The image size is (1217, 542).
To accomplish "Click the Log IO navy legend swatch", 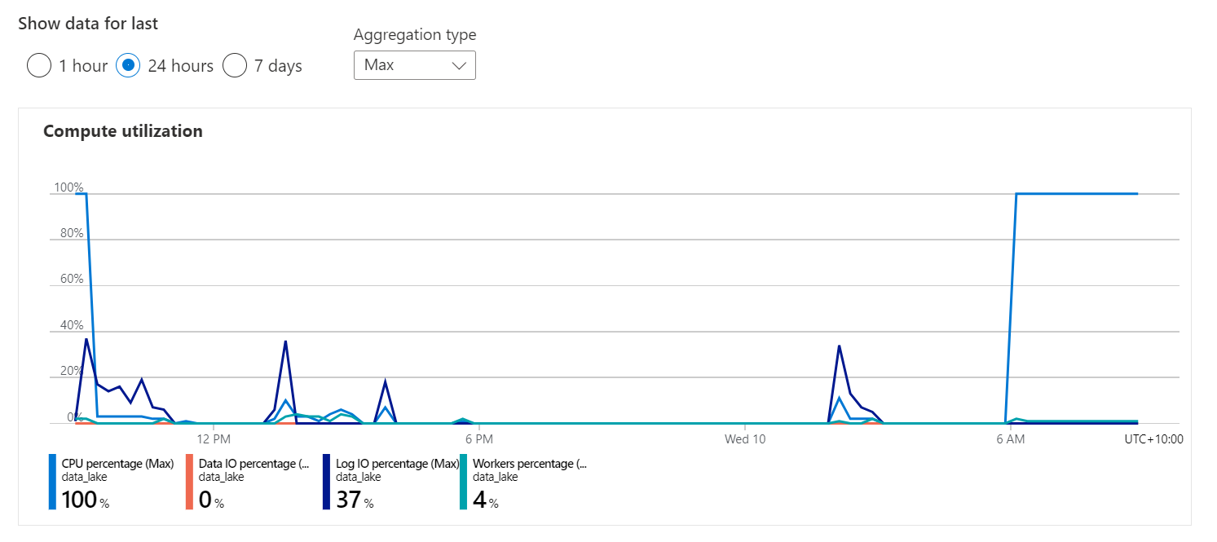I will click(326, 482).
